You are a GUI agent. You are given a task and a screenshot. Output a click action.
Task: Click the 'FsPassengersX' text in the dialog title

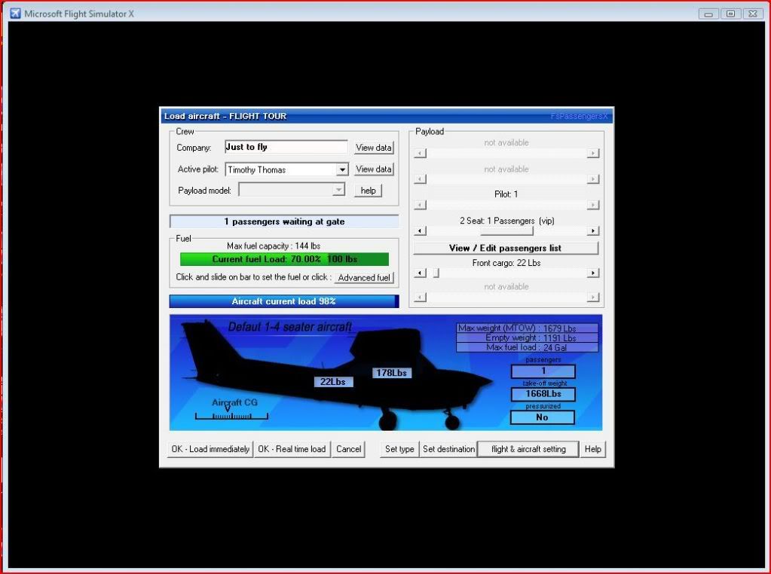(x=580, y=117)
